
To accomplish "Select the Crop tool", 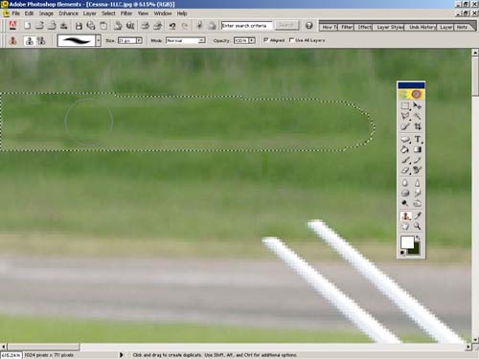I will point(418,126).
